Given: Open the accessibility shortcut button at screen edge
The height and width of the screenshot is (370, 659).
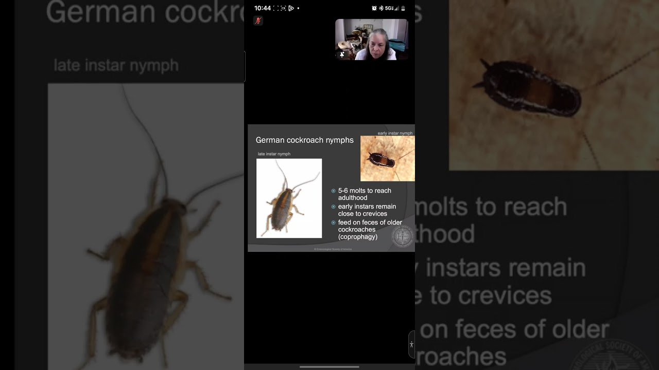Looking at the screenshot, I should click(411, 344).
